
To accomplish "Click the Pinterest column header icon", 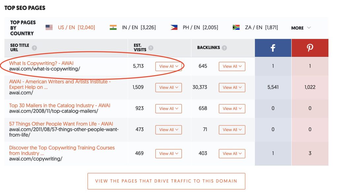I will click(x=310, y=48).
